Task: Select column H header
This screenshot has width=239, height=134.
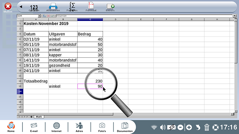Action: pos(217,19)
